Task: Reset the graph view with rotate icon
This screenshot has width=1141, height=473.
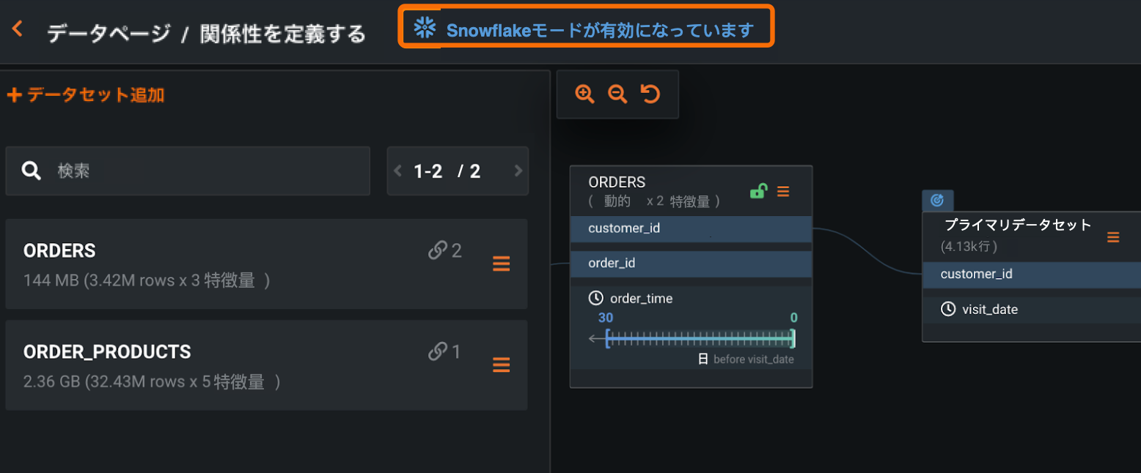Action: (x=650, y=94)
